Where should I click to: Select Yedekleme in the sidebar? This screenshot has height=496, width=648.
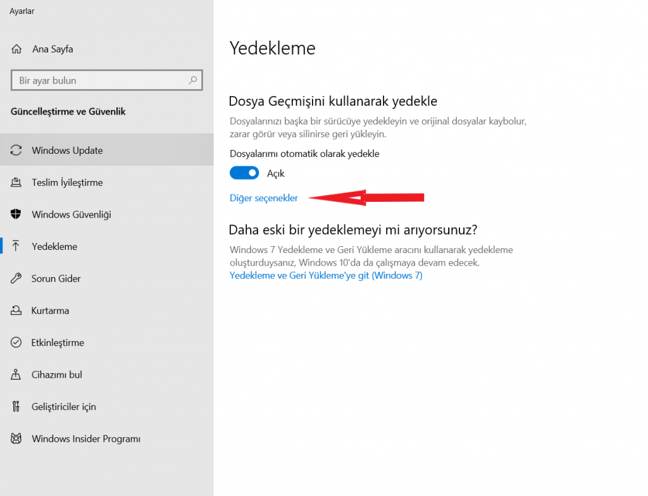(106, 246)
